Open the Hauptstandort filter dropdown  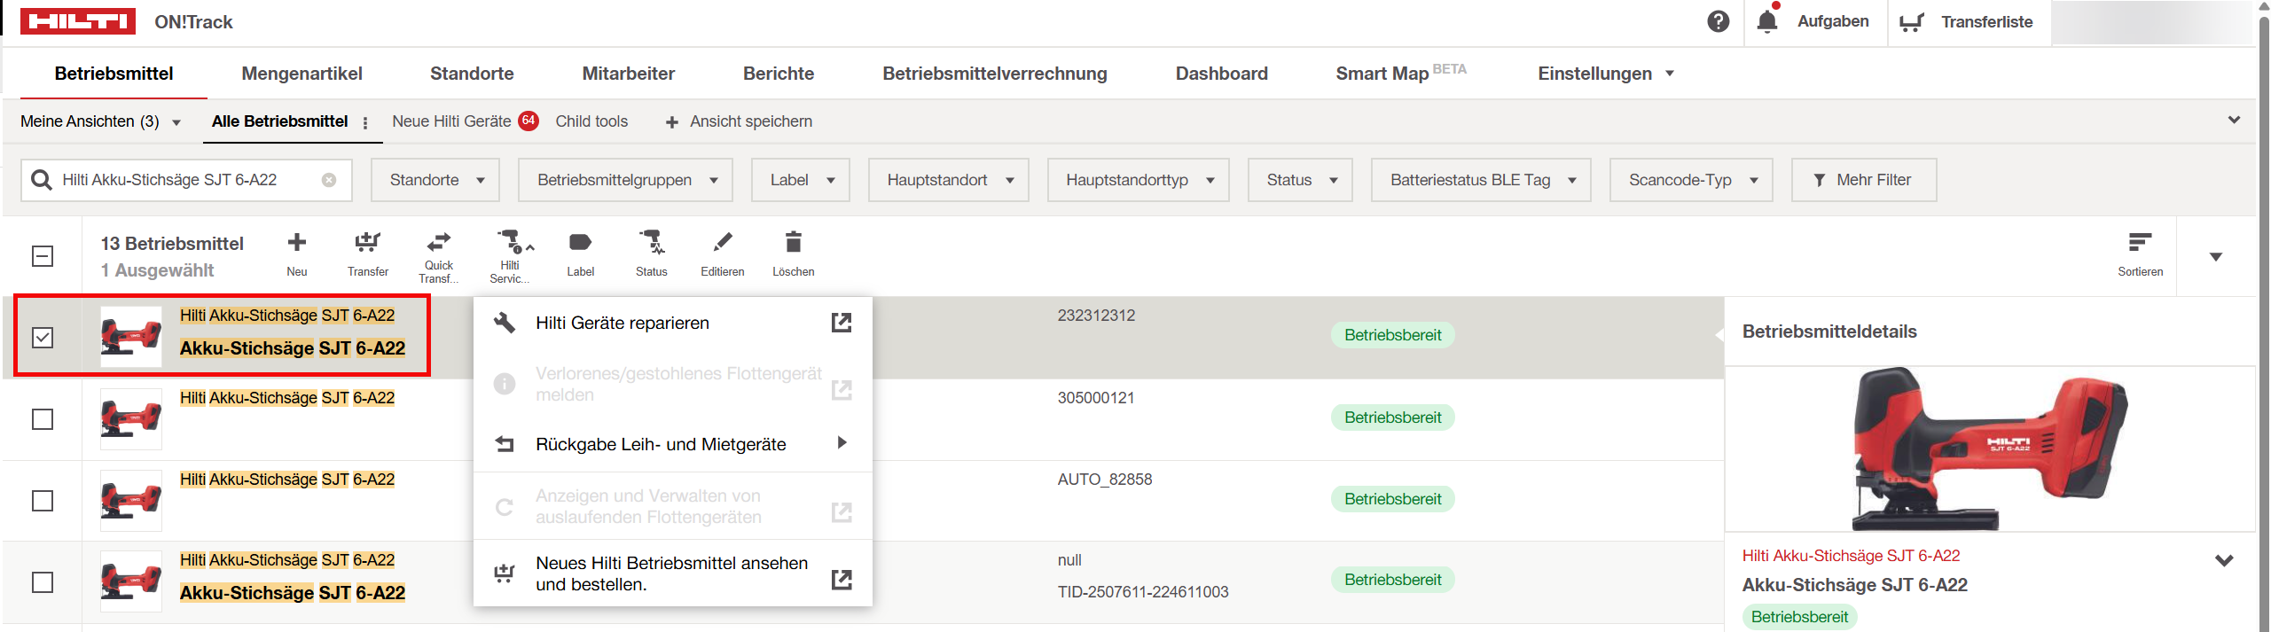point(949,180)
